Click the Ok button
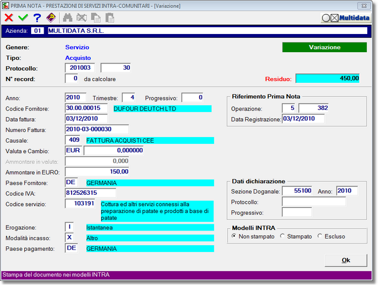 [x=346, y=261]
